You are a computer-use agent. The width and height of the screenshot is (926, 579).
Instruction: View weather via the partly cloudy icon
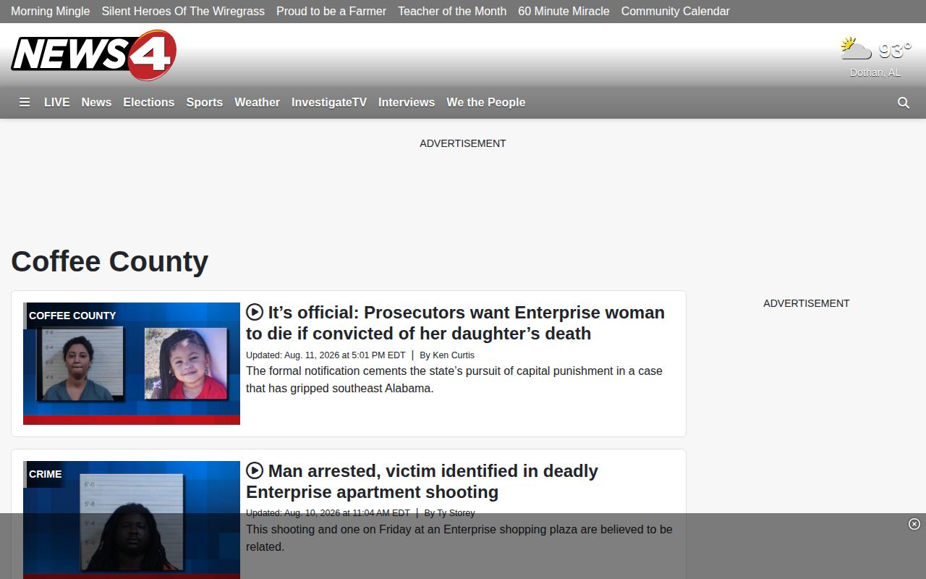(856, 49)
